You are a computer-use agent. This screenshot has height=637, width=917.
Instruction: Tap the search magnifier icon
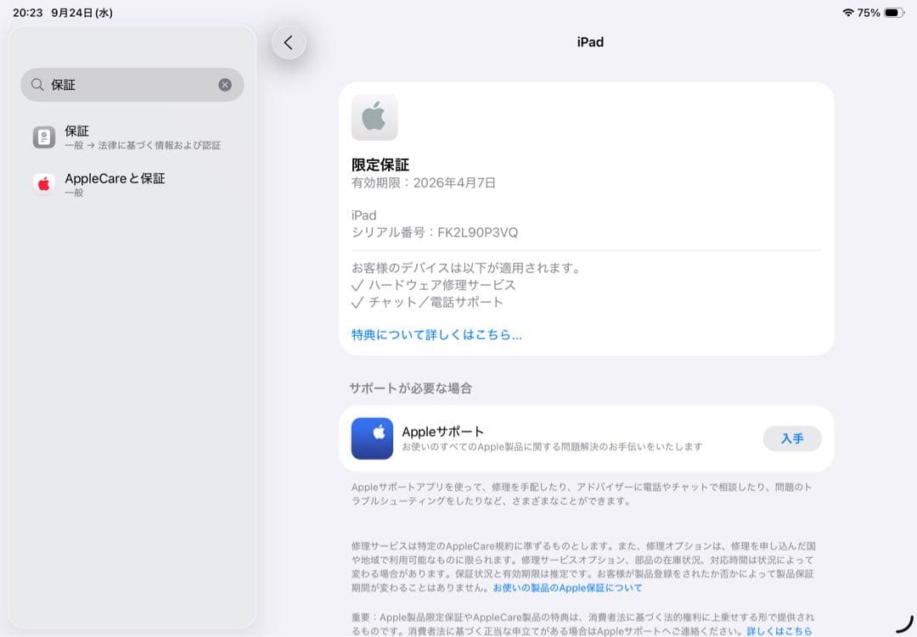37,85
